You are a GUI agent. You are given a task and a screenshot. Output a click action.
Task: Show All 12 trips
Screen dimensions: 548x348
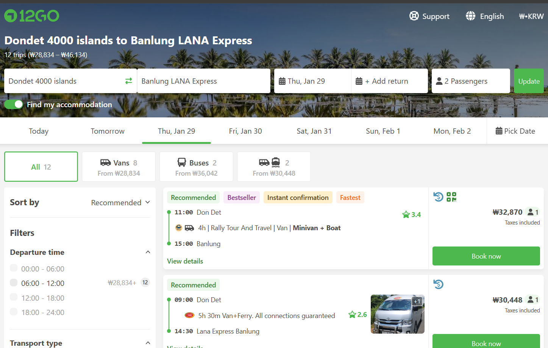[x=41, y=167]
